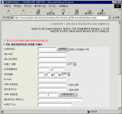Focus the second 자택 우편번호 field
The width and height of the screenshot is (122, 114).
tap(53, 95)
